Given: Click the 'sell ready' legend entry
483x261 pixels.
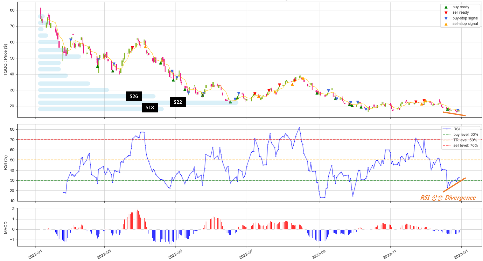Looking at the screenshot, I should tap(460, 13).
